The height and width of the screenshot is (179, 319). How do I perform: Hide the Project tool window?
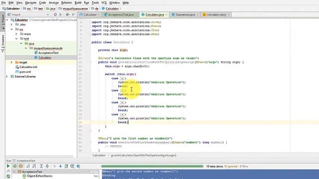tap(74, 14)
